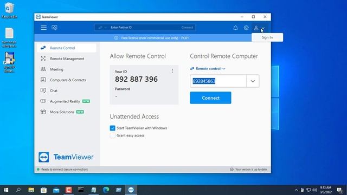Expand the Remote control mode dropdown
Screen dimensions: 347x195
(x=208, y=69)
